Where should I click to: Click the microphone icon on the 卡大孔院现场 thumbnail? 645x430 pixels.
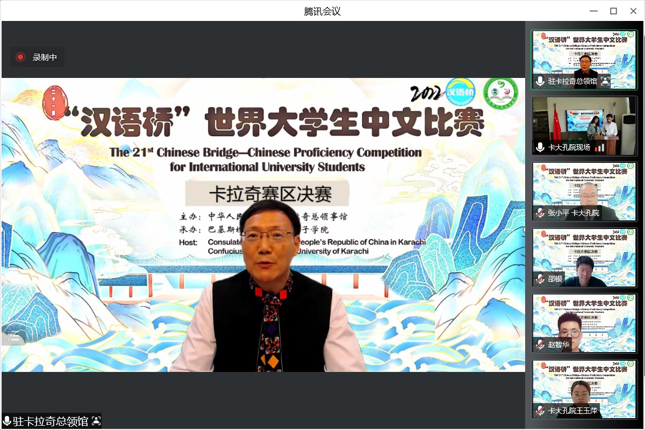[x=540, y=147]
